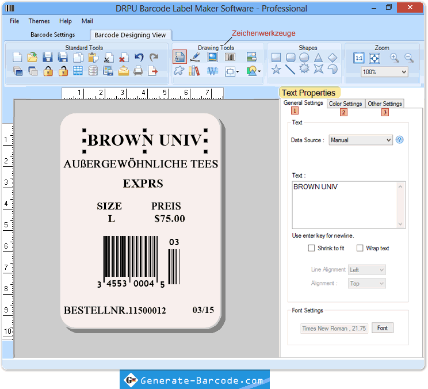Paste from clipboard icon
The width and height of the screenshot is (428, 389).
coord(93,58)
